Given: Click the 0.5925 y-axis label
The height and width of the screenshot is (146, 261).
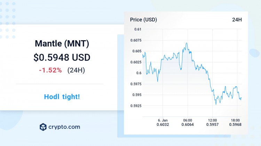Looking at the screenshot, I should [136, 106].
